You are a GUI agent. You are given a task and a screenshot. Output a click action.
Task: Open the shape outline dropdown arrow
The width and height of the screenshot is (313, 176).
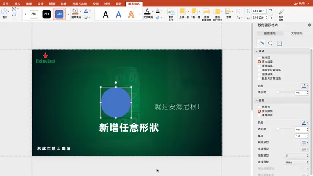tap(90, 11)
